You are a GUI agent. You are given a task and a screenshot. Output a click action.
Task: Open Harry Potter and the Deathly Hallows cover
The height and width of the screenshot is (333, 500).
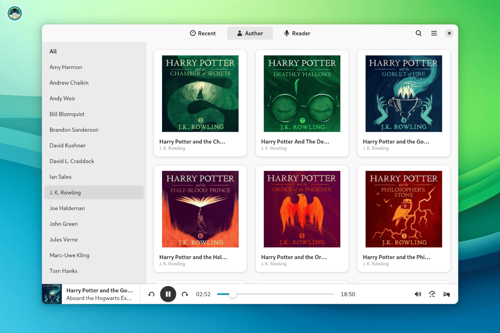click(302, 94)
